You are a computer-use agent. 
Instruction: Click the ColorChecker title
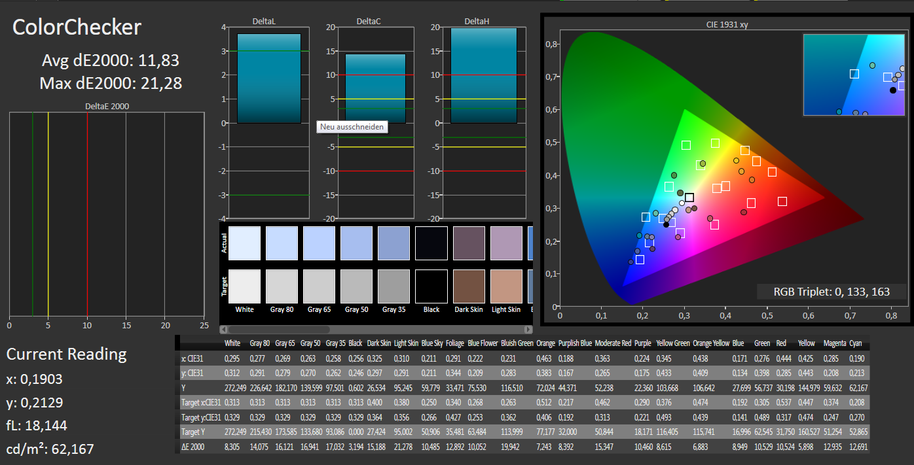[77, 27]
